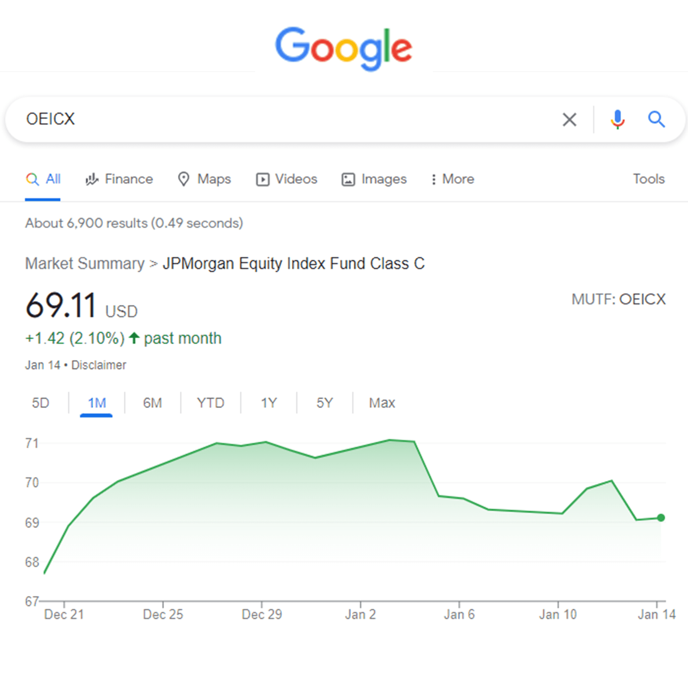Switch to the Finance tab
This screenshot has width=688, height=688.
(x=119, y=179)
